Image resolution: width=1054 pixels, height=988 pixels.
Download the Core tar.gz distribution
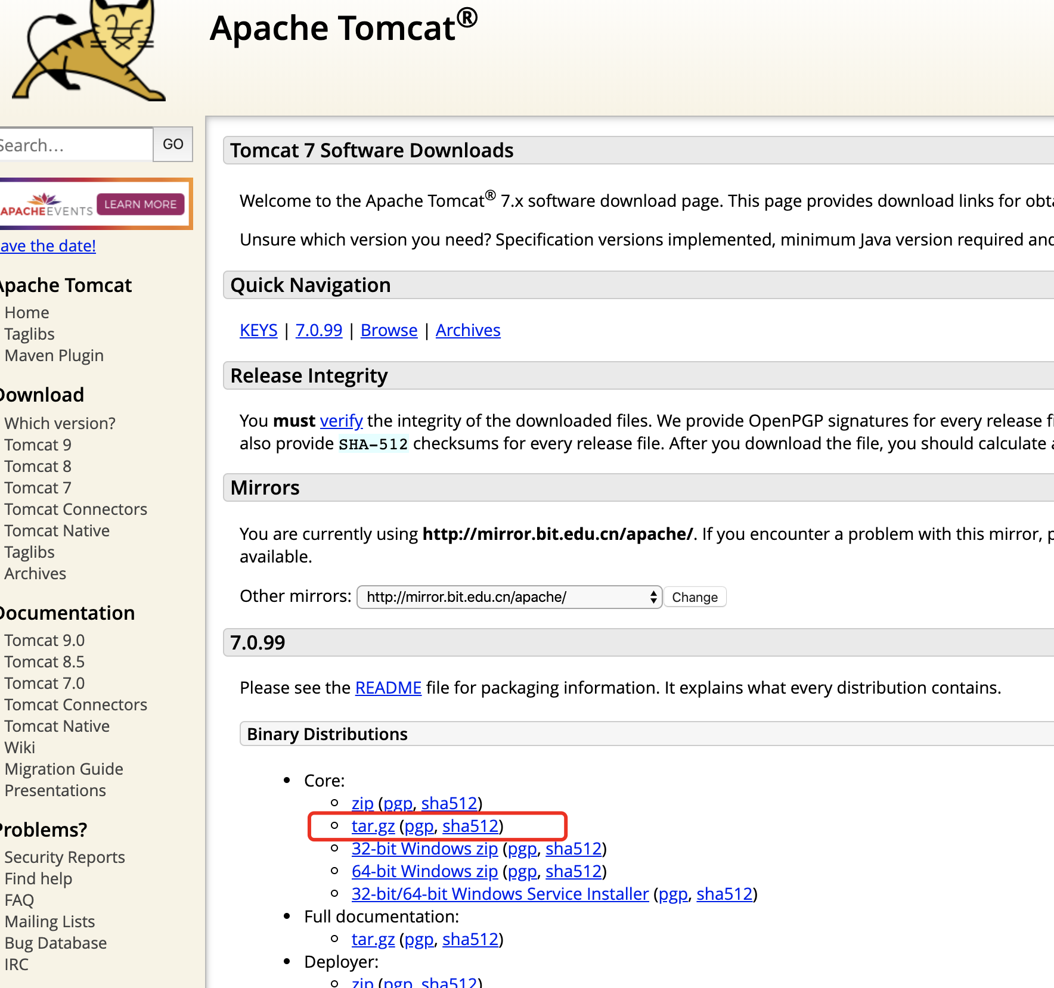[x=373, y=827]
